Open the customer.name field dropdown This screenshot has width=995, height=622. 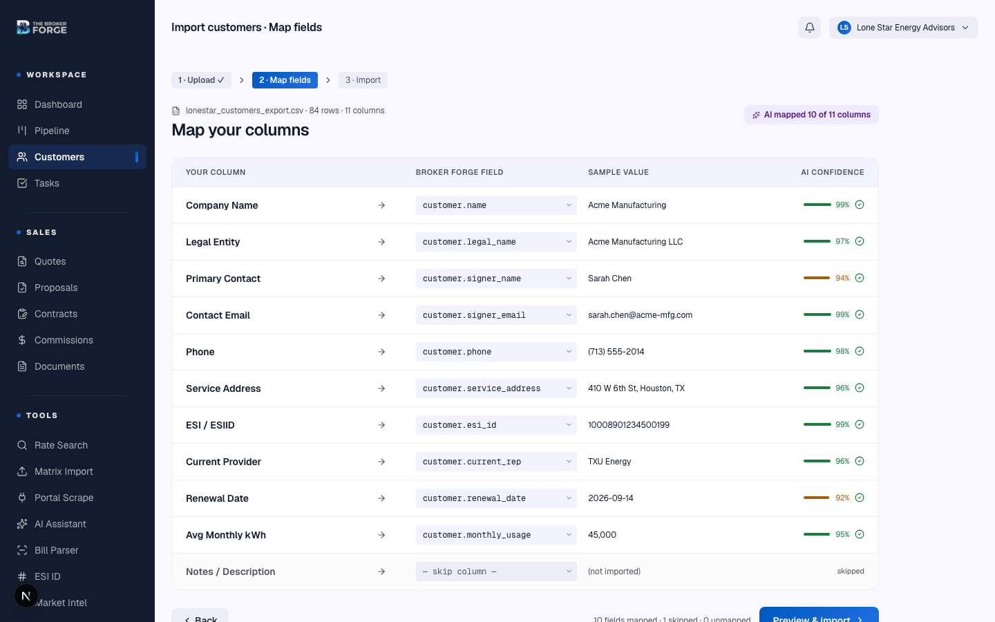coord(496,205)
